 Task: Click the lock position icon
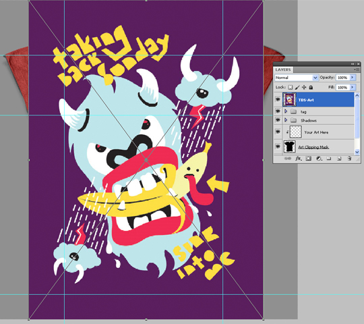304,87
